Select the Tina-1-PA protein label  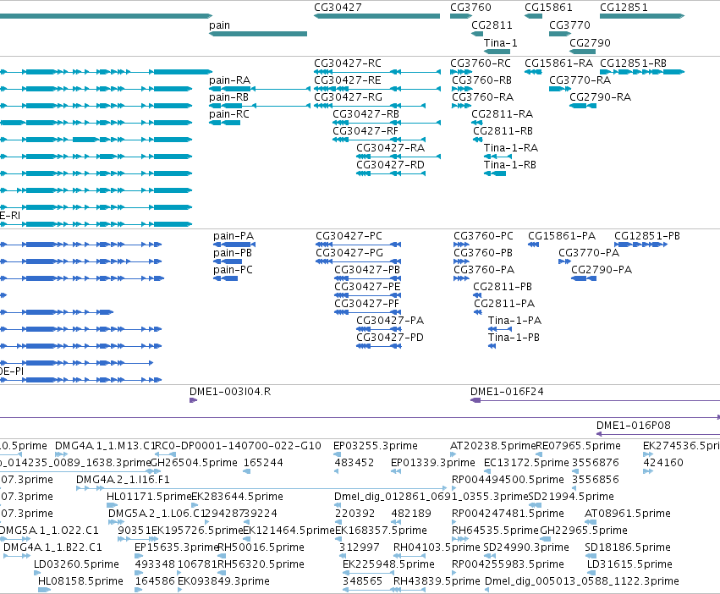coord(514,321)
